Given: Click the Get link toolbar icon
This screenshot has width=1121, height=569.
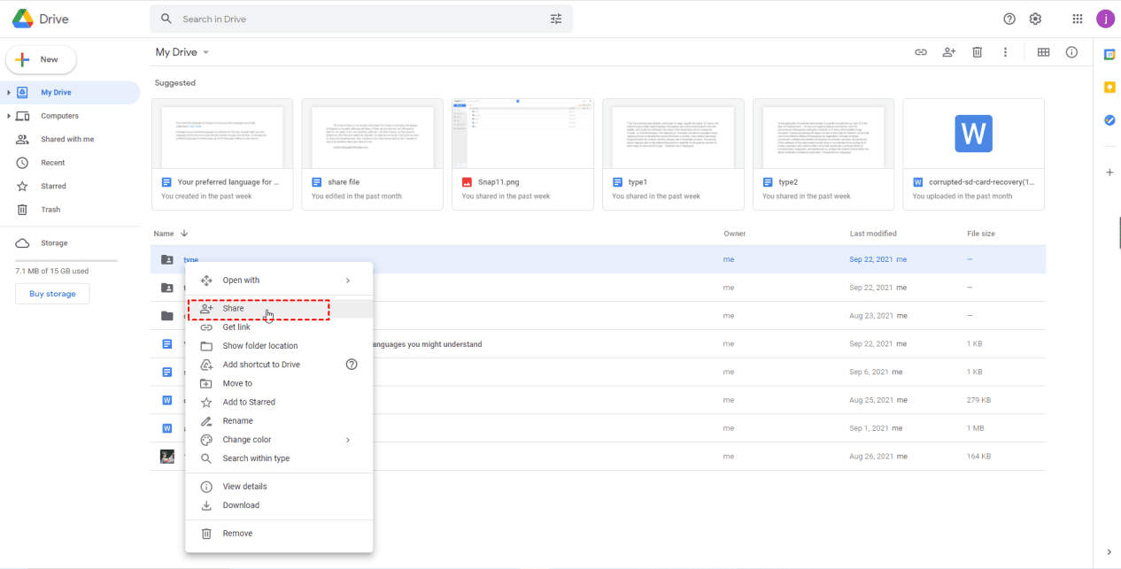Looking at the screenshot, I should [x=921, y=52].
